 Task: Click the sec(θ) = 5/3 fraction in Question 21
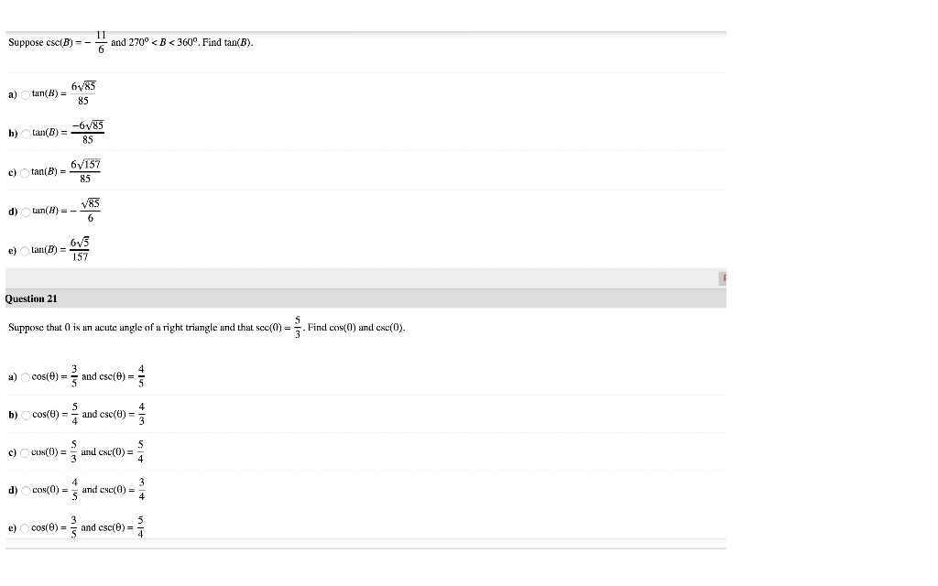(298, 328)
